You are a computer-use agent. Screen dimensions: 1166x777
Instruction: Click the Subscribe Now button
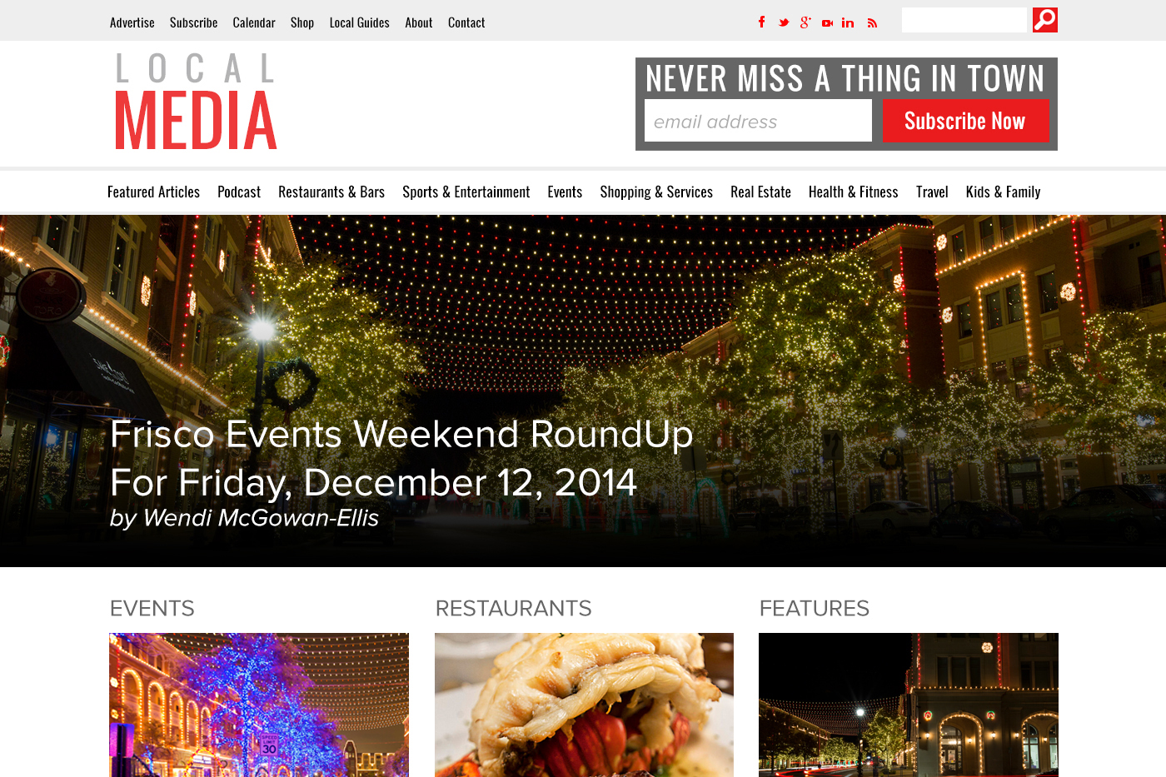click(x=965, y=121)
